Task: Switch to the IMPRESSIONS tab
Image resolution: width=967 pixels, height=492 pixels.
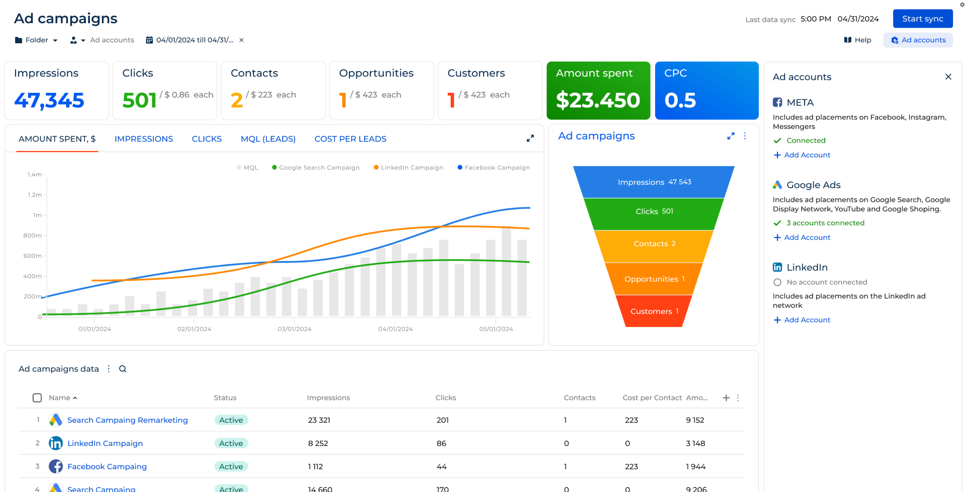Action: pyautogui.click(x=144, y=139)
